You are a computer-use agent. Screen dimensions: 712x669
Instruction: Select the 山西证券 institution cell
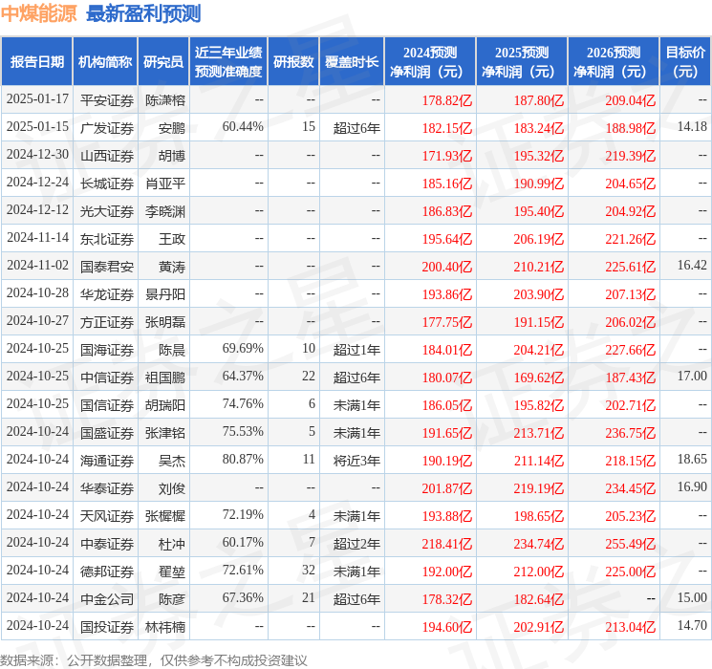coord(107,156)
